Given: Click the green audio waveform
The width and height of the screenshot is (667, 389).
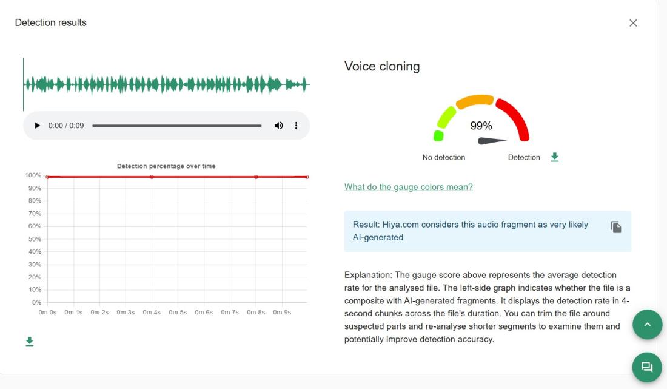Looking at the screenshot, I should coord(166,85).
